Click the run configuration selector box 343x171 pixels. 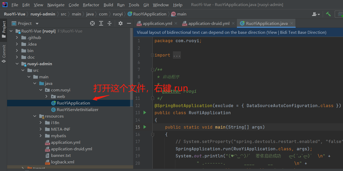[339, 14]
